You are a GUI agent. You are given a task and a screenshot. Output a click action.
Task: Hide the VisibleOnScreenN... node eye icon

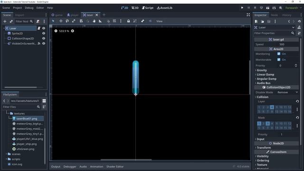(x=44, y=43)
